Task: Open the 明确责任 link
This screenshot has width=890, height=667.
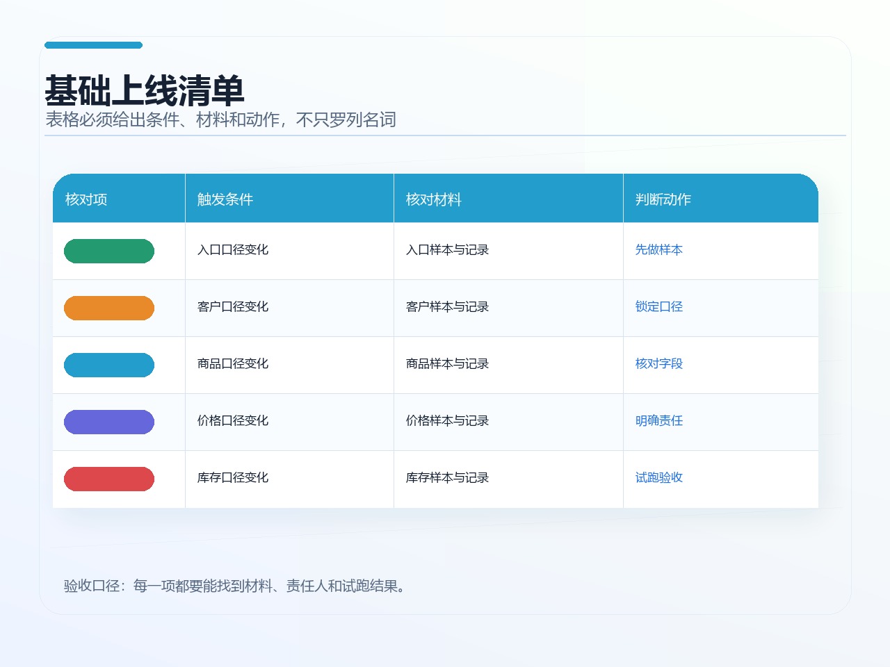Action: tap(659, 420)
